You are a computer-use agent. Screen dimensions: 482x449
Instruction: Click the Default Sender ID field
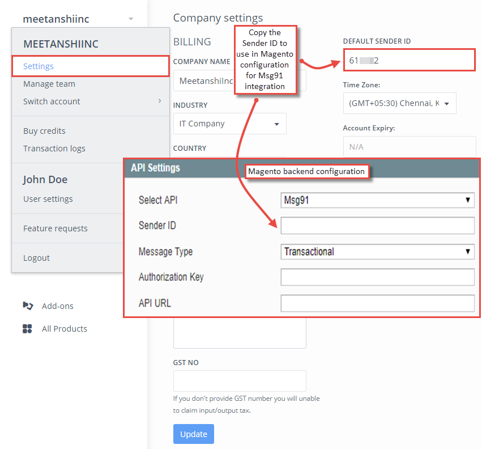coord(409,60)
